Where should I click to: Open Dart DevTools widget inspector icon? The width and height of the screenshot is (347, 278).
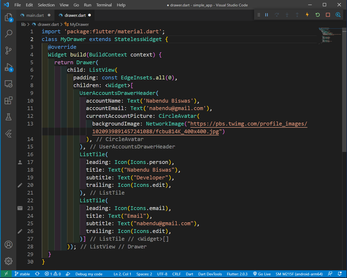[x=338, y=15]
